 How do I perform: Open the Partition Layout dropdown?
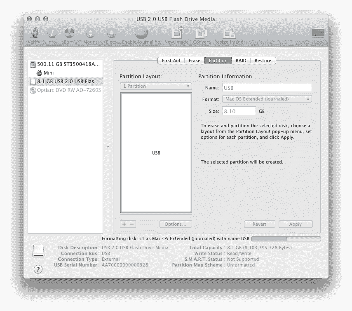pos(155,86)
